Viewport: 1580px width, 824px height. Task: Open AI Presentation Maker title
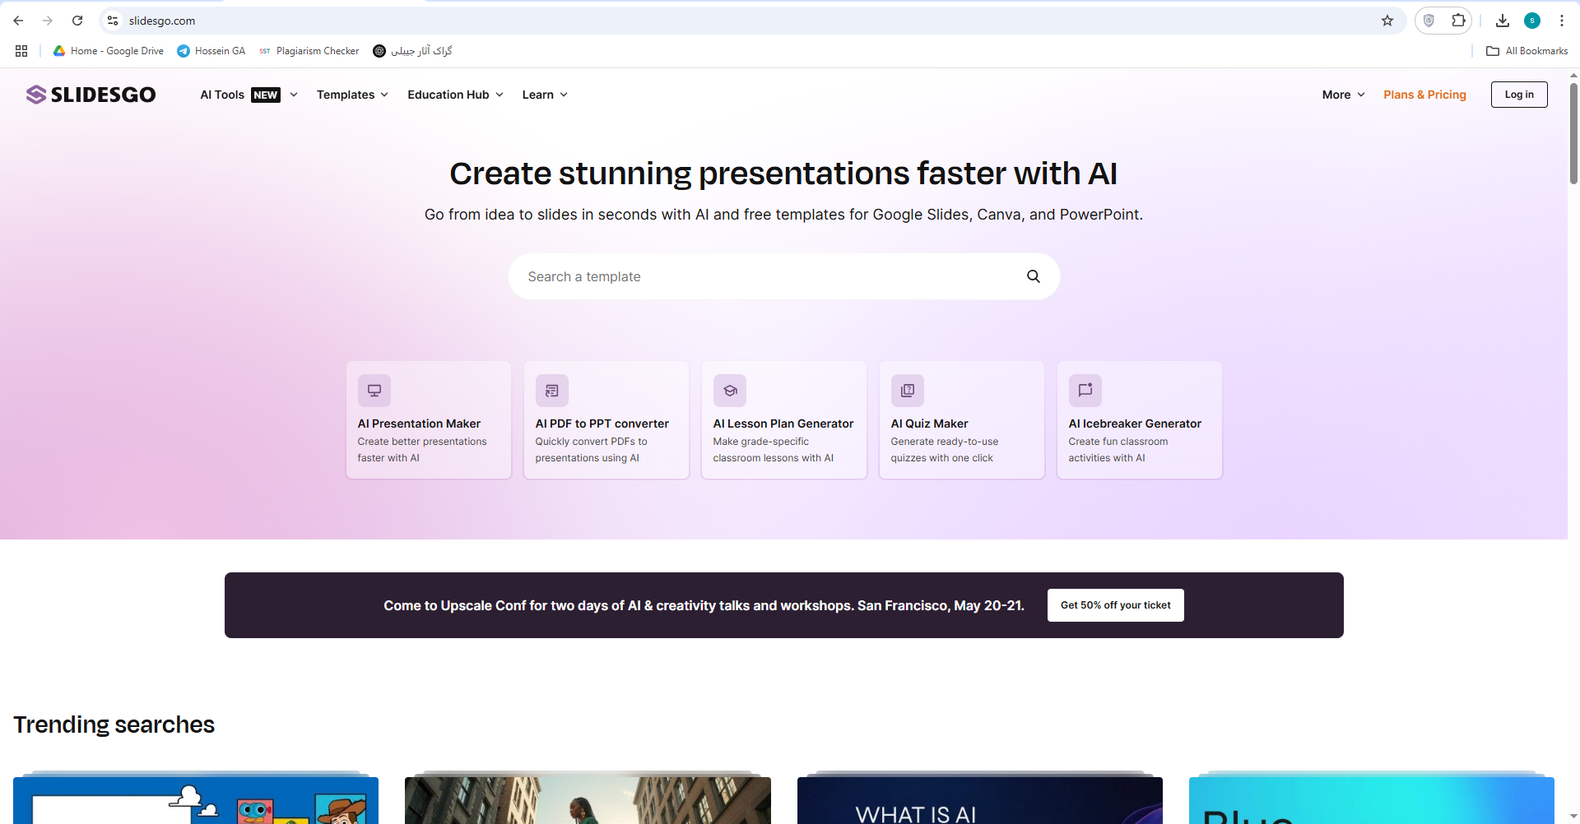(x=419, y=424)
